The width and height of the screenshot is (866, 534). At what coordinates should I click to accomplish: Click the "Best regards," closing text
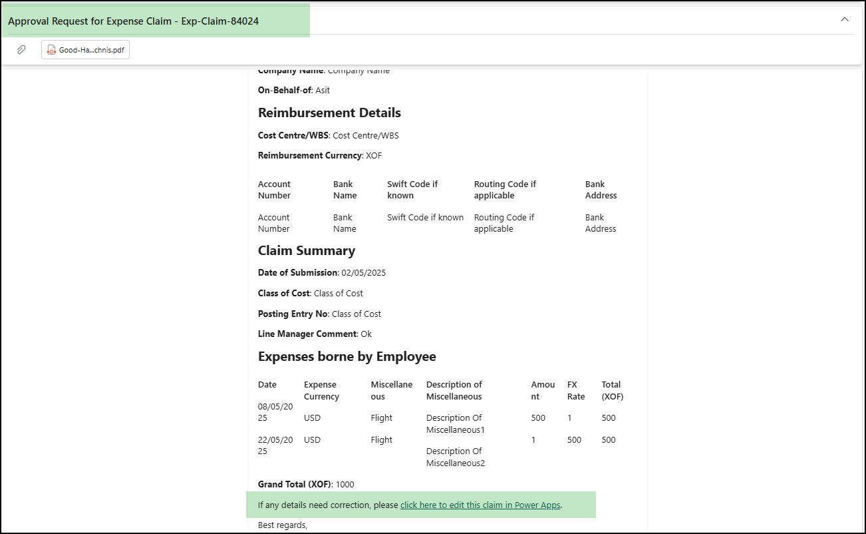[277, 525]
